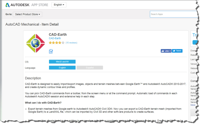Select the English language button

point(62,68)
